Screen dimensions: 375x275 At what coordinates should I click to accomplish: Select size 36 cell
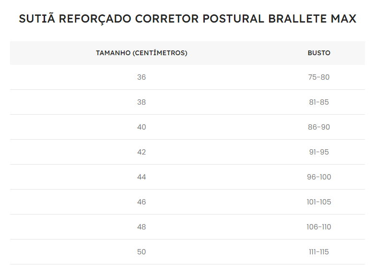[x=141, y=77]
